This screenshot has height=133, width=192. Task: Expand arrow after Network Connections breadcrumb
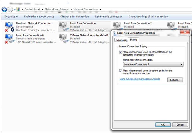pos(100,9)
